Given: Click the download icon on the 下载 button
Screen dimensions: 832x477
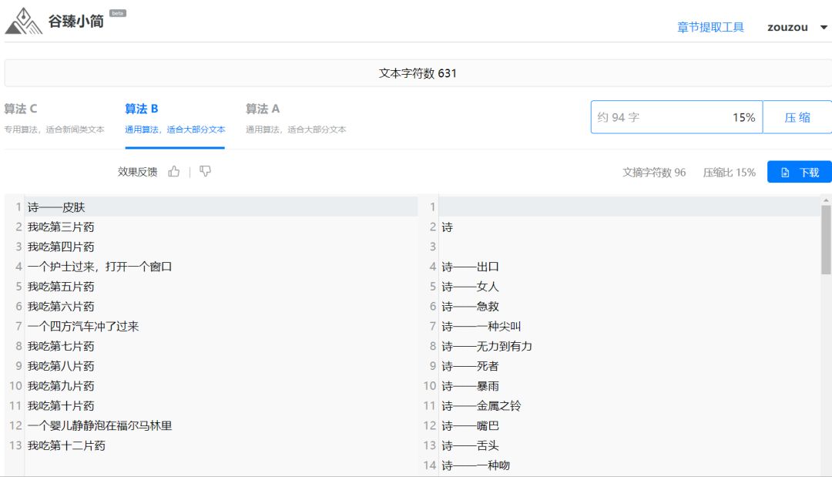Looking at the screenshot, I should (x=783, y=172).
